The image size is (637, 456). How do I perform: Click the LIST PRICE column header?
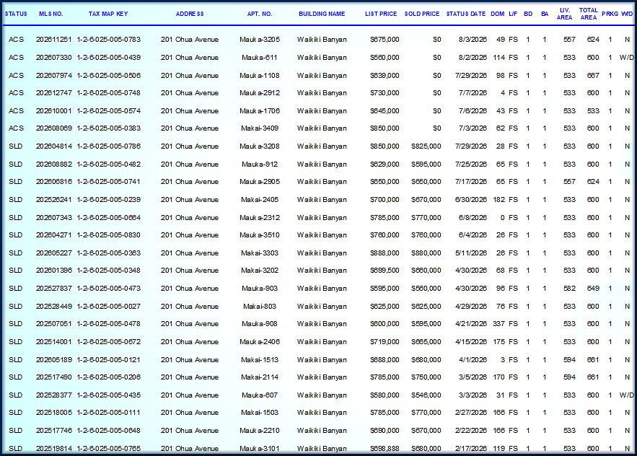pyautogui.click(x=381, y=14)
